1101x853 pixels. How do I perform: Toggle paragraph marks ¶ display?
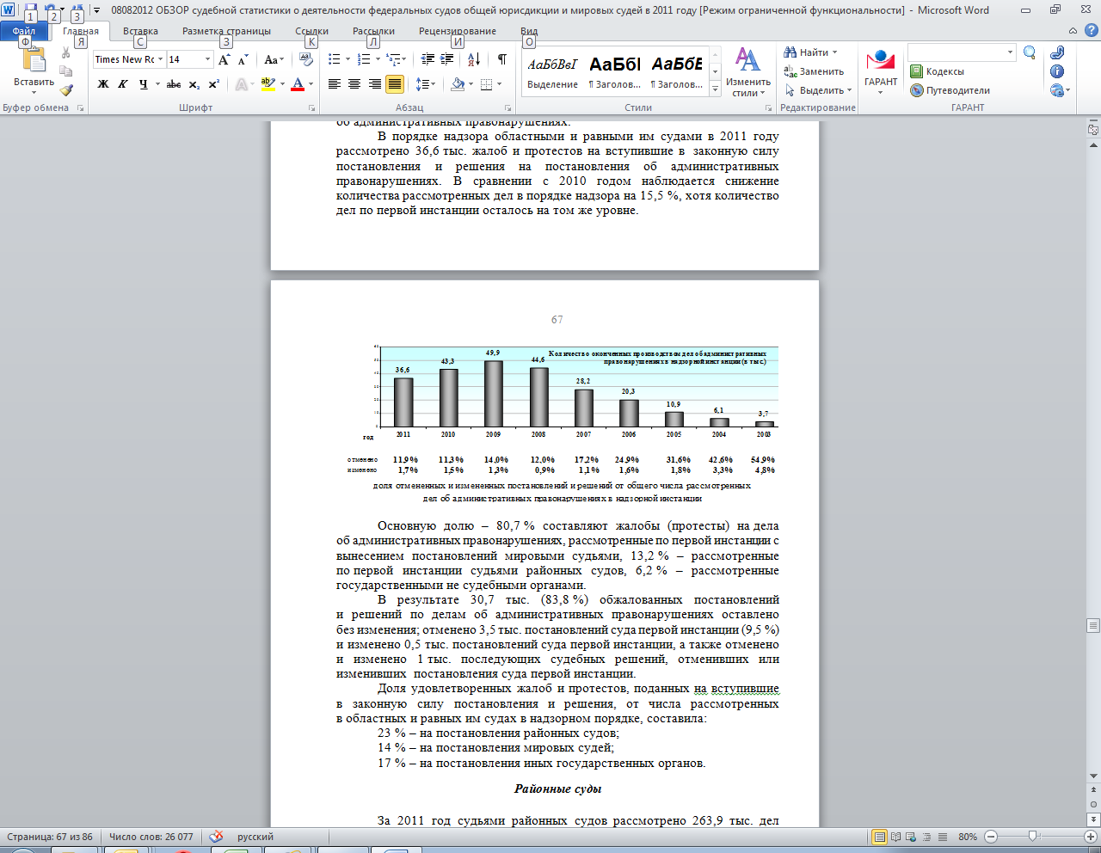point(501,59)
